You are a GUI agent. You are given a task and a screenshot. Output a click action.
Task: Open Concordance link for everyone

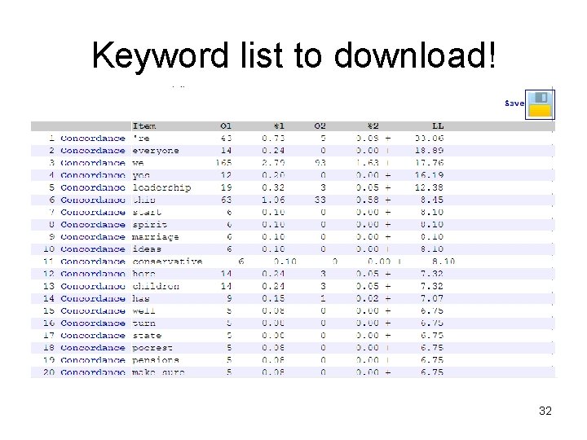click(93, 151)
